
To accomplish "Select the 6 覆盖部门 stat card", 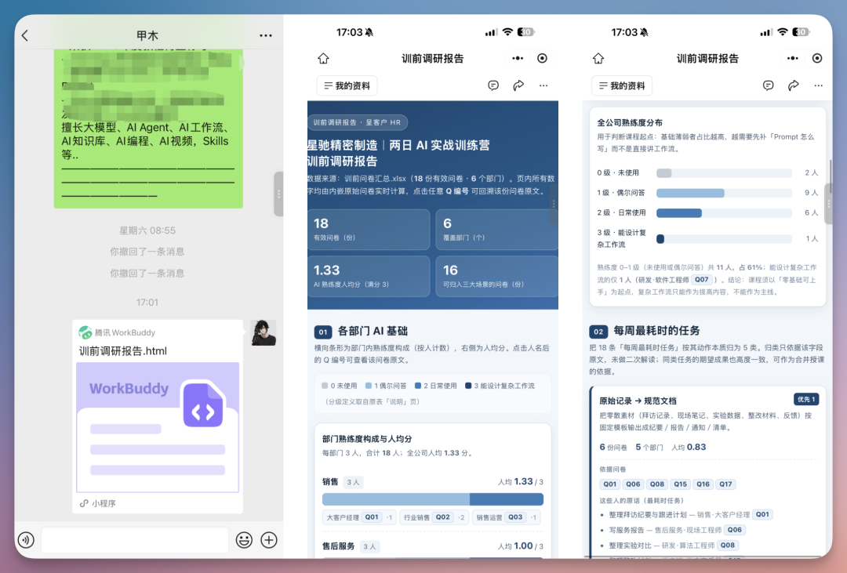I will [496, 230].
